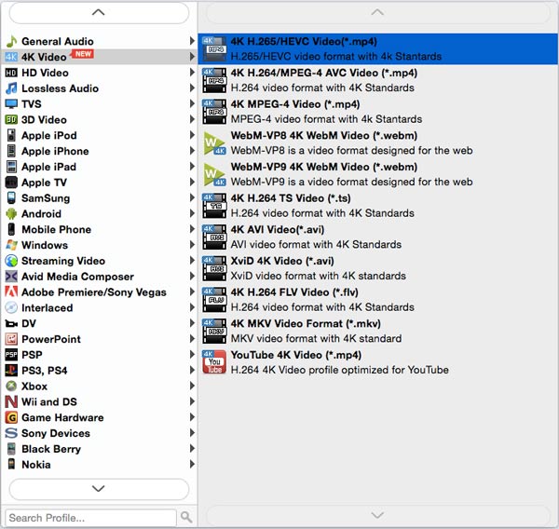The height and width of the screenshot is (529, 559).
Task: Choose WebM-VP9 4K WebM Video format
Action: point(378,174)
